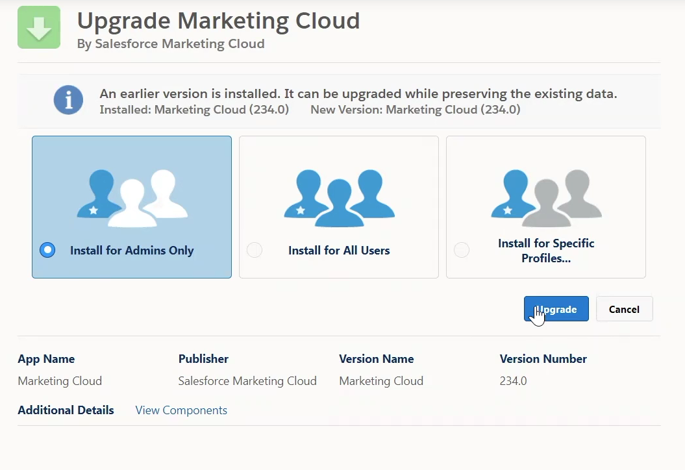Cancel the package upgrade
The width and height of the screenshot is (685, 470).
pyautogui.click(x=624, y=309)
